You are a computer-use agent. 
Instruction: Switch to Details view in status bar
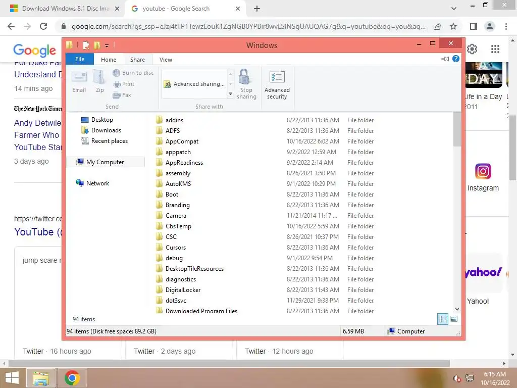(443, 319)
